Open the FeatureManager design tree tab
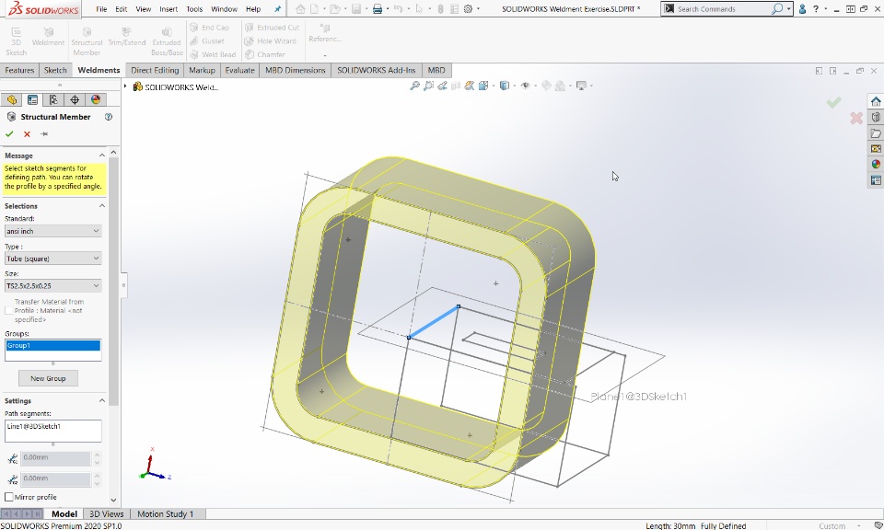 [12, 99]
